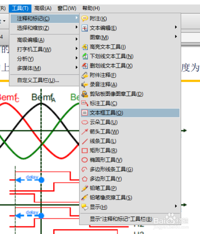Select the 多边形工具 polygon icon
Screen dimensions: 200x234
[x=85, y=178]
